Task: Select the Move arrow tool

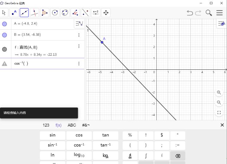Action: coord(4,13)
